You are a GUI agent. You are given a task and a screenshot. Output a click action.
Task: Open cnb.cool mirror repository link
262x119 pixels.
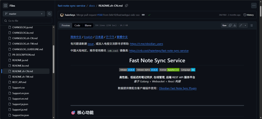click(159, 51)
